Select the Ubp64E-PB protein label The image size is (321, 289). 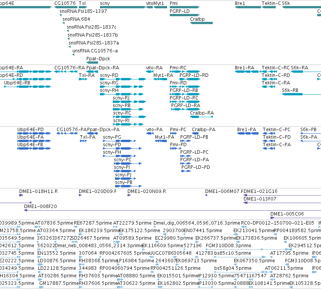point(30,145)
